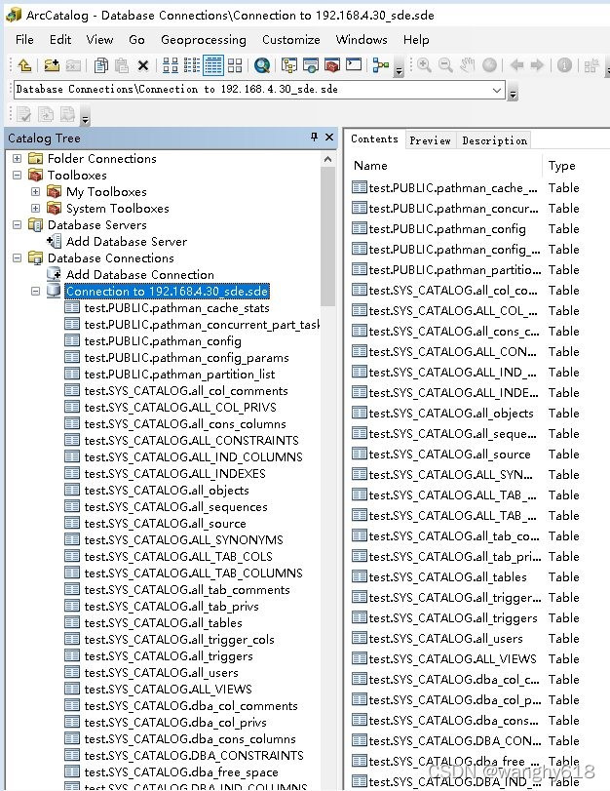This screenshot has height=791, width=610.
Task: Click the Copy toolbar icon
Action: (x=100, y=65)
